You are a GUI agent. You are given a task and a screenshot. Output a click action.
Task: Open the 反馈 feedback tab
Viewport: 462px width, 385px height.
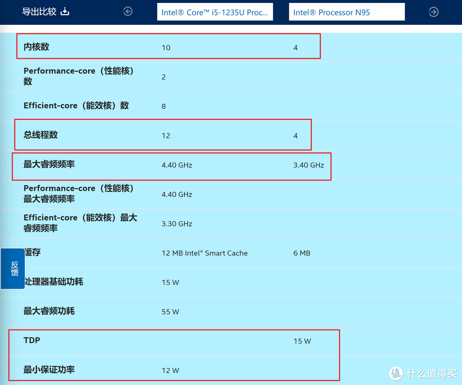click(12, 268)
